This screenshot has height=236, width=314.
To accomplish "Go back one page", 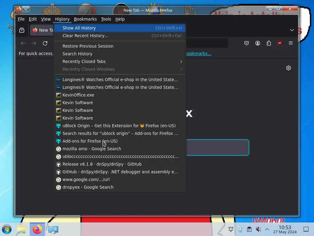I will tap(23, 43).
